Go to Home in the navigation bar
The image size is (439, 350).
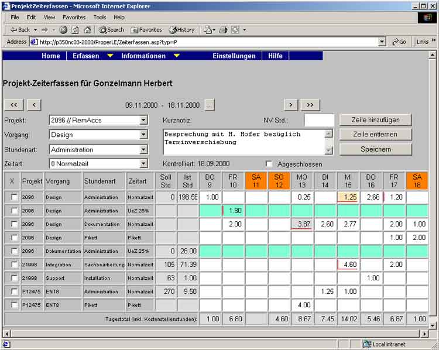(51, 56)
